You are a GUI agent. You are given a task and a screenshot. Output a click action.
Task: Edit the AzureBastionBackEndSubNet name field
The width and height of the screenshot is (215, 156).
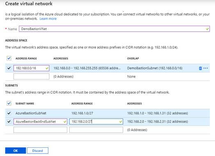click(x=40, y=121)
